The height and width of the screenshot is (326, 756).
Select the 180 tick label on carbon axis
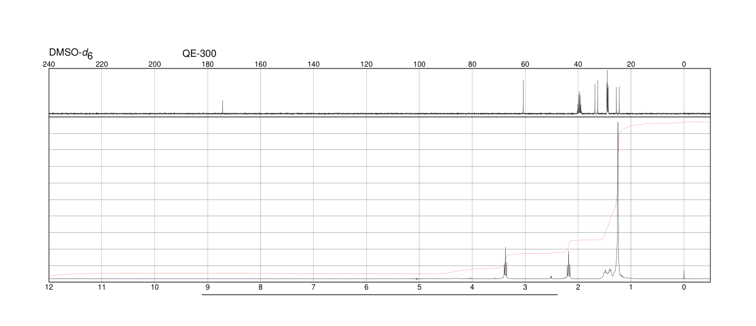(x=208, y=64)
